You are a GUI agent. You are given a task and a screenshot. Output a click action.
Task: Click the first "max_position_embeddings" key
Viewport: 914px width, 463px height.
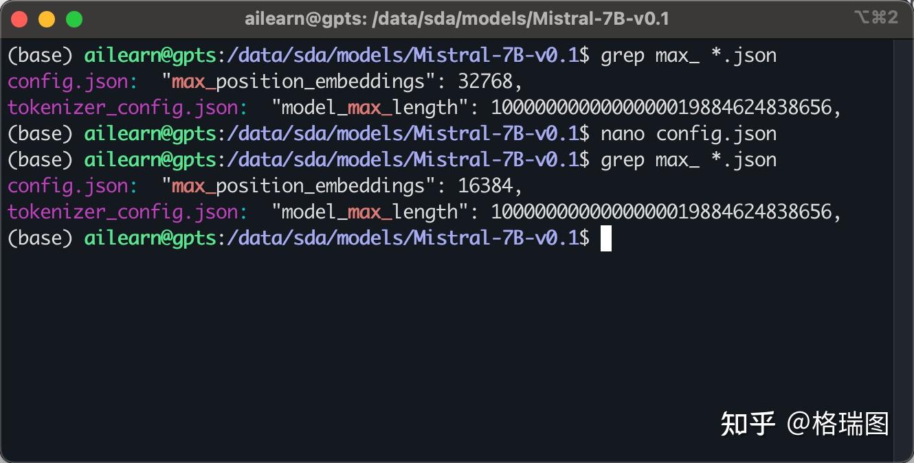[299, 81]
